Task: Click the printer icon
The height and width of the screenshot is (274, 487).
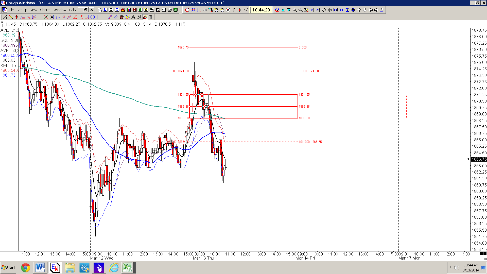Action: [169, 10]
